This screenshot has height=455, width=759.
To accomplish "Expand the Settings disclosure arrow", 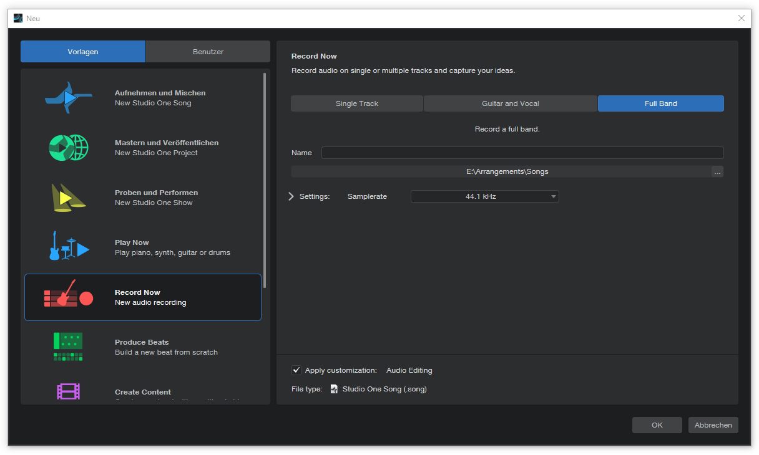I will [x=291, y=196].
